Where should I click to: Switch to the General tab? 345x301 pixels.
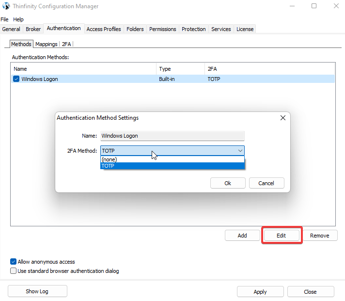[11, 29]
